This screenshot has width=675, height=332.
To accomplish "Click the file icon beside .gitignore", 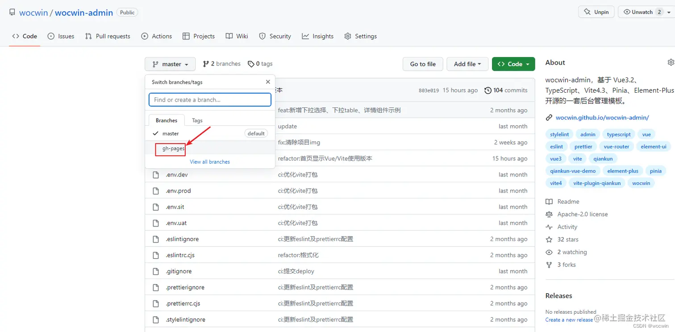I will (156, 271).
